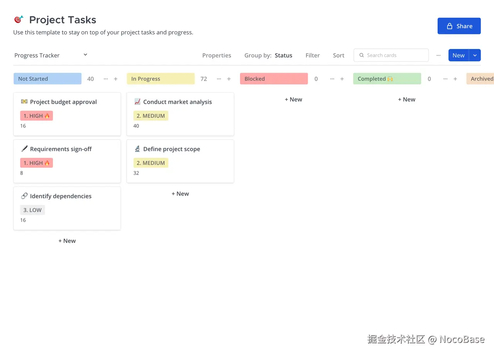Open the Completed column options ellipsis
This screenshot has height=354, width=494.
click(x=445, y=79)
